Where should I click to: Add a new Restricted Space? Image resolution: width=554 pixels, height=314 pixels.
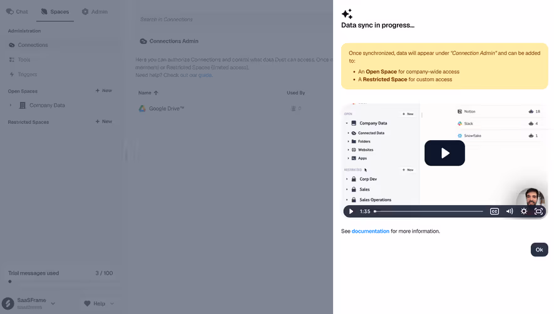coord(103,121)
